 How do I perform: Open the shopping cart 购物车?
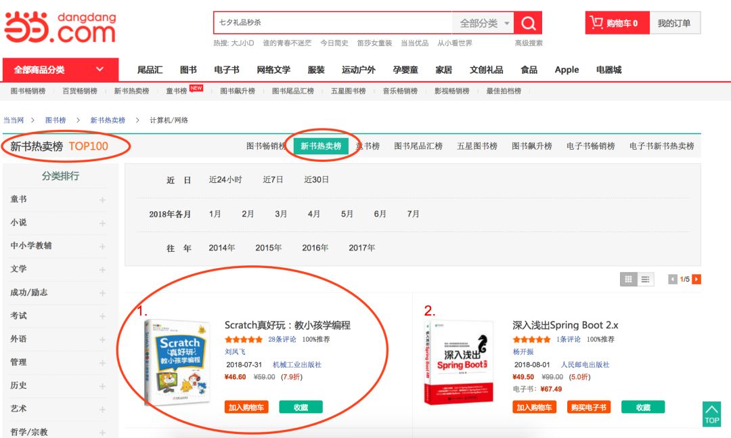click(617, 23)
